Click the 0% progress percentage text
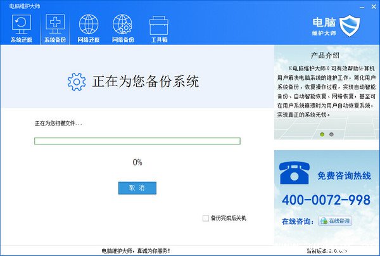This screenshot has height=256, width=380. pos(137,162)
